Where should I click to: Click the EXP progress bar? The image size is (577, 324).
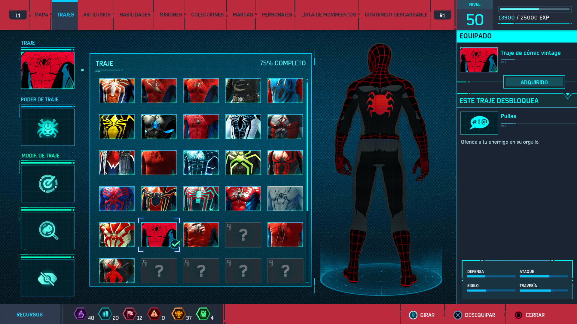pyautogui.click(x=535, y=9)
